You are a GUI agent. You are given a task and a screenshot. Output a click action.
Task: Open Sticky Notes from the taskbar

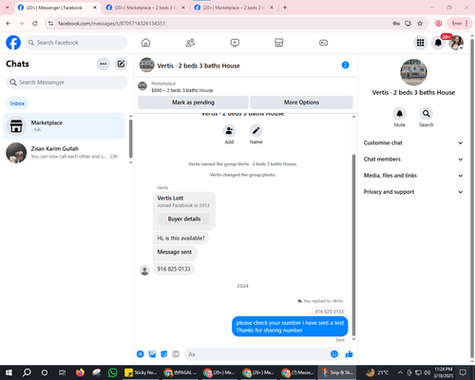click(x=141, y=372)
